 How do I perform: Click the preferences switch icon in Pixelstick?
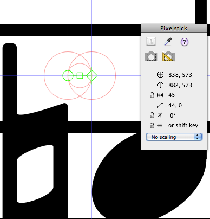click(x=151, y=42)
